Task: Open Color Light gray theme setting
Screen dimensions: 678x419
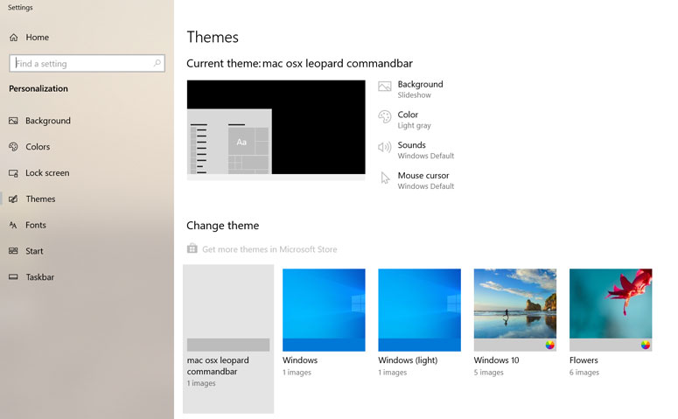Action: pos(405,119)
